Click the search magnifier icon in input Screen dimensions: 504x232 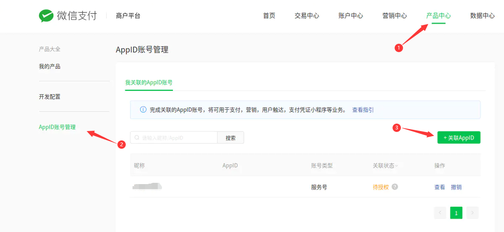pos(137,137)
